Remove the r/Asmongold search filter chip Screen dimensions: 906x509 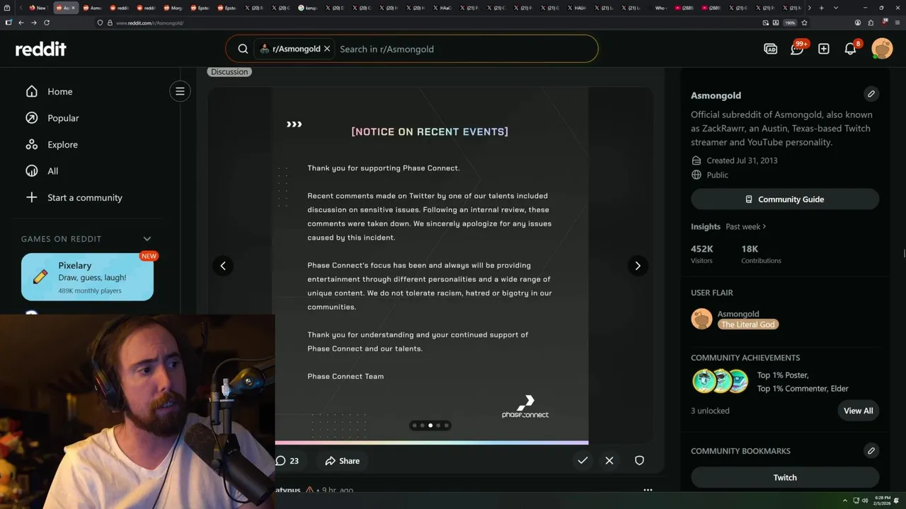(327, 49)
